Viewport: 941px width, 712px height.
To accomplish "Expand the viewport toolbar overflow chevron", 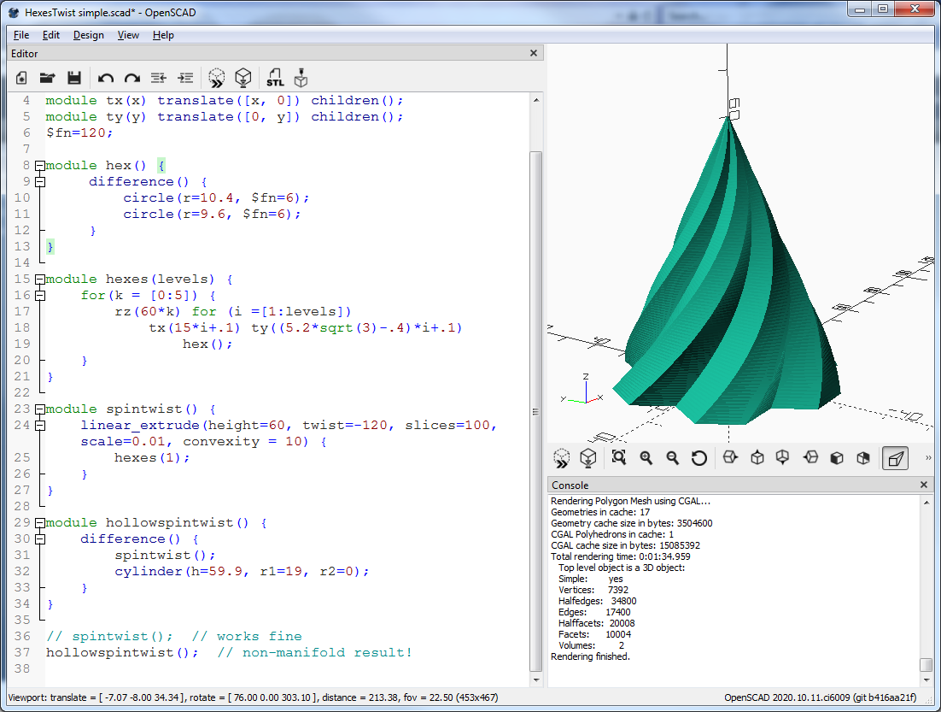I will 928,458.
